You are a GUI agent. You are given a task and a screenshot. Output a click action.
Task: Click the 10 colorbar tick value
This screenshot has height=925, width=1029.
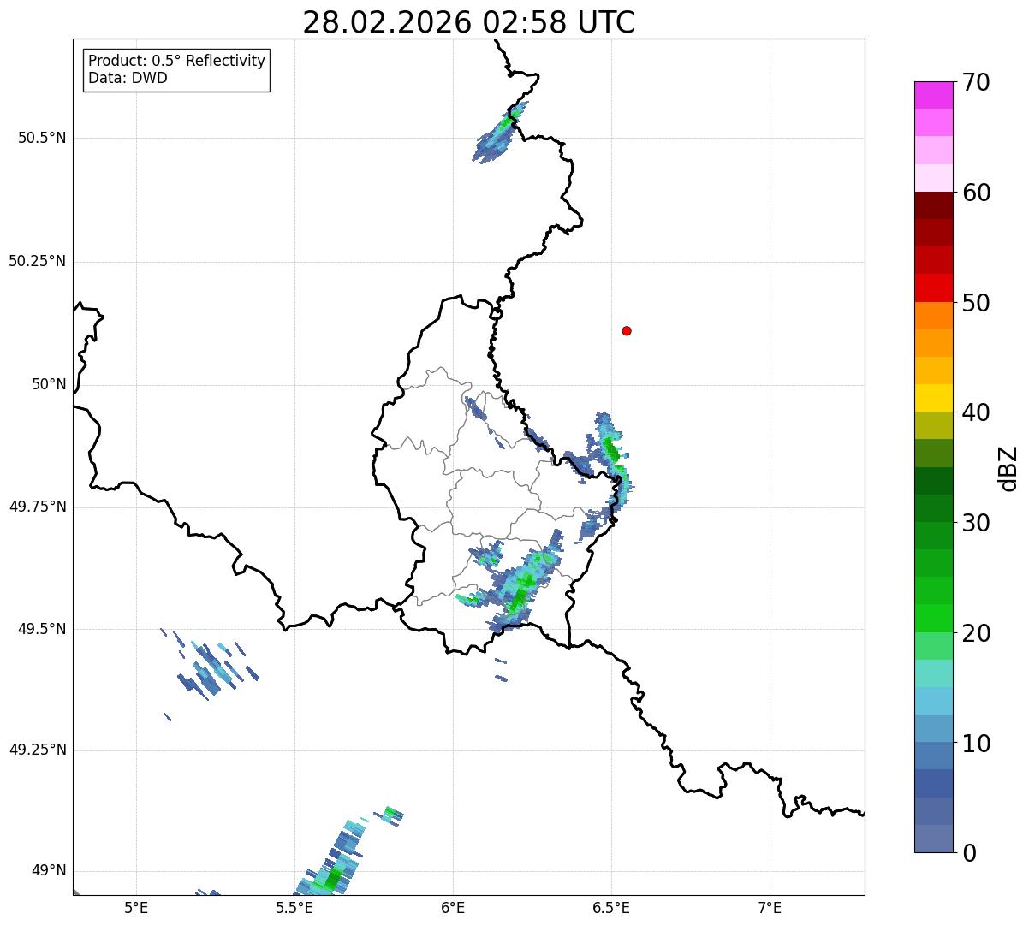tap(976, 743)
